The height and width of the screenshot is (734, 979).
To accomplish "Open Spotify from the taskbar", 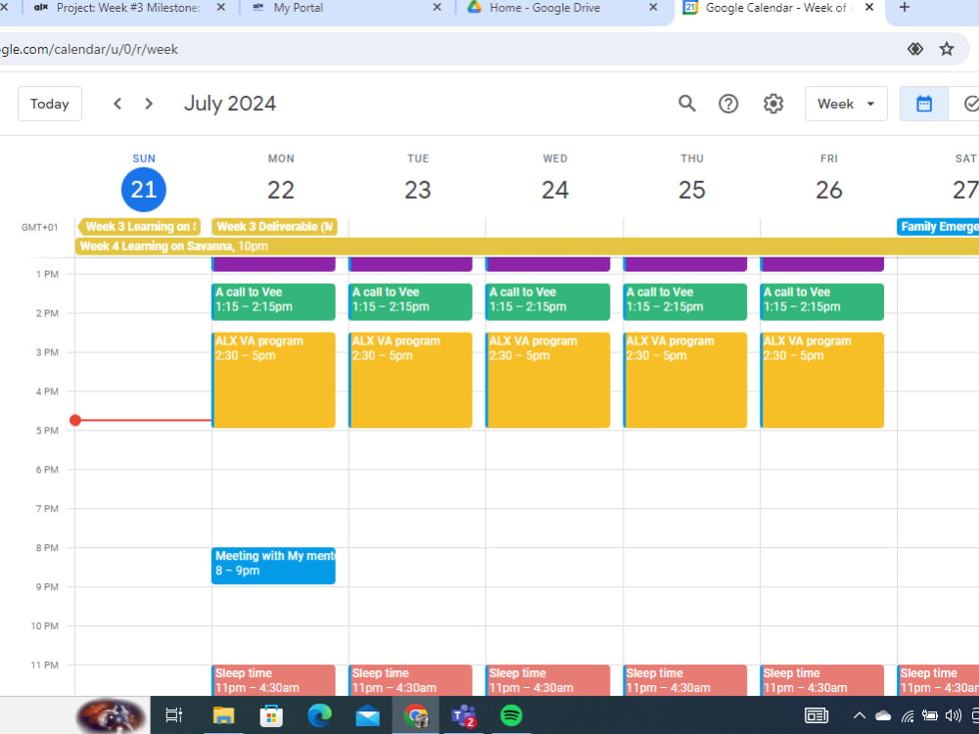I will click(x=511, y=715).
